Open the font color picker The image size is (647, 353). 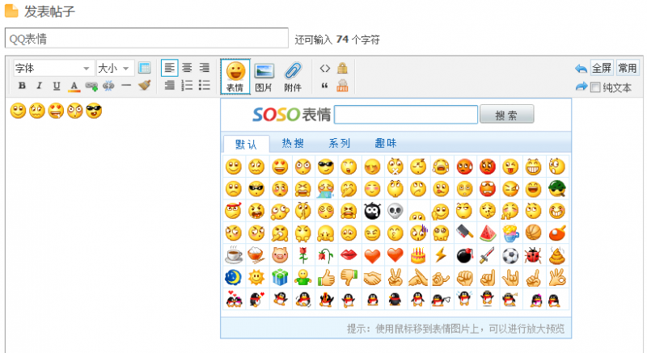point(74,86)
